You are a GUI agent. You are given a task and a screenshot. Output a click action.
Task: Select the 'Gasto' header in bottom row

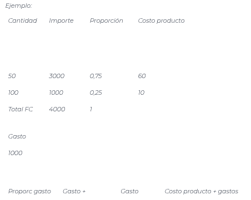coord(129,191)
